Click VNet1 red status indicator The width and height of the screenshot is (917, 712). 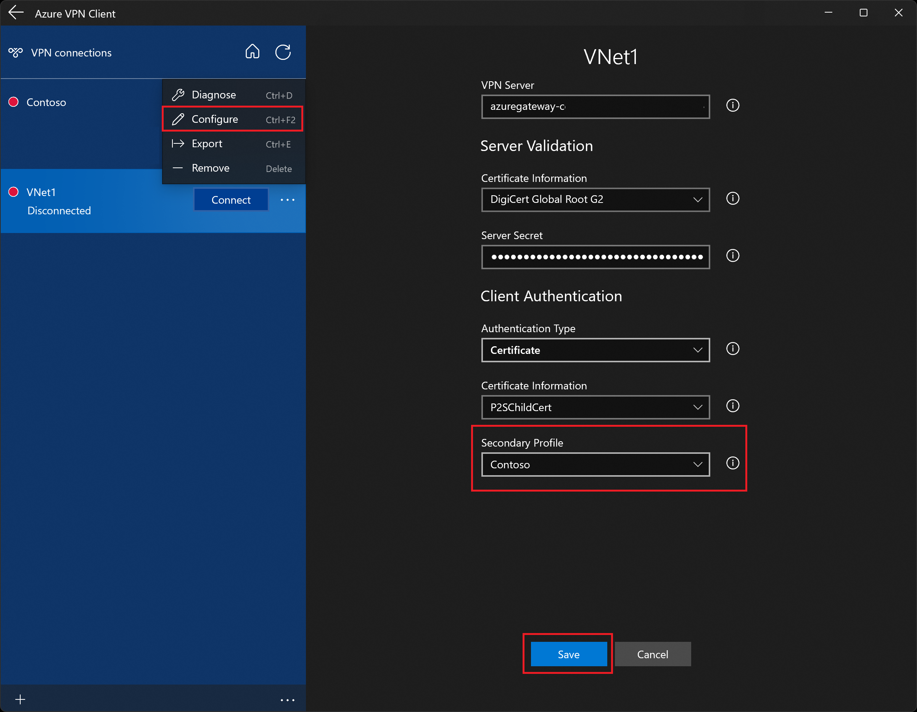pyautogui.click(x=13, y=192)
